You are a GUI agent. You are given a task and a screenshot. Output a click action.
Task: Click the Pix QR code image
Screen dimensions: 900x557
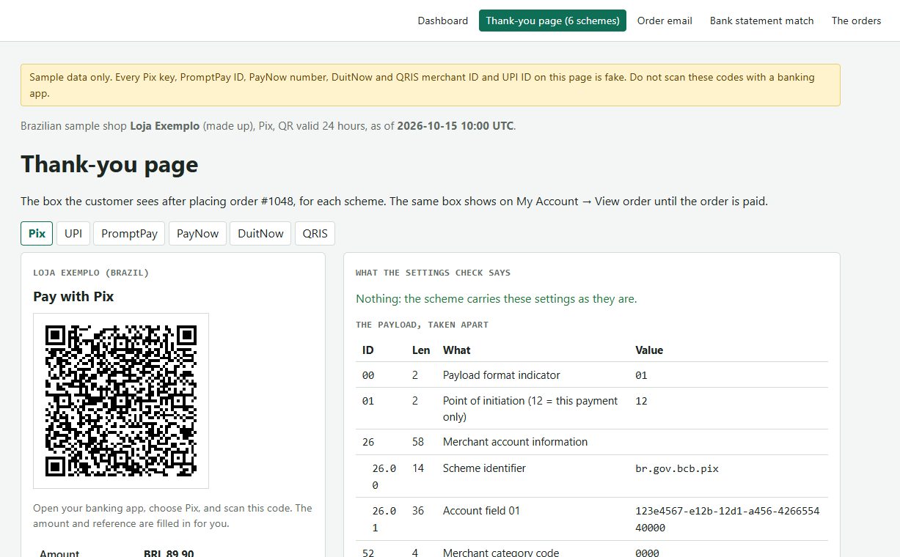pyautogui.click(x=121, y=401)
